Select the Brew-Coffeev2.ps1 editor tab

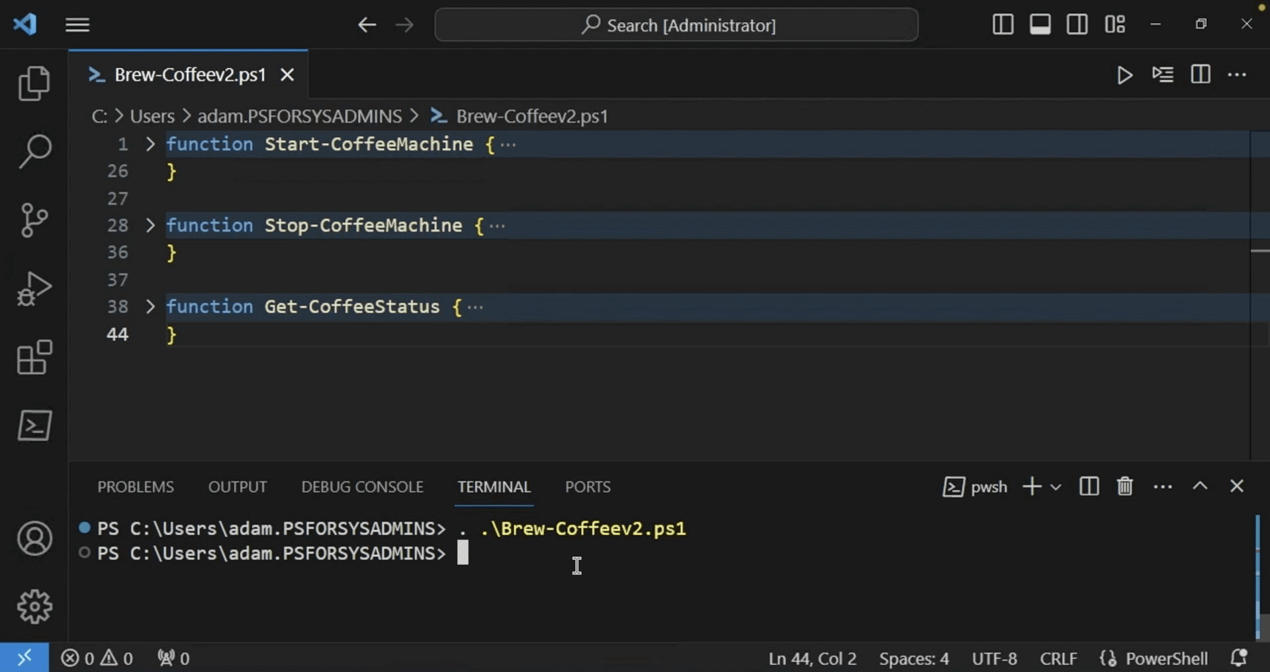coord(189,75)
